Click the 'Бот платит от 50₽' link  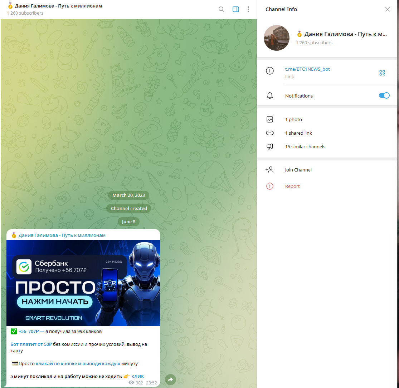pyautogui.click(x=31, y=344)
